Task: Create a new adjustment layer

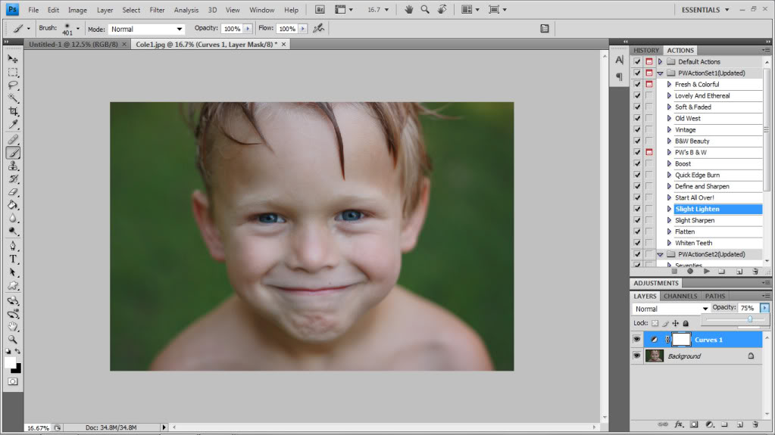Action: (710, 424)
